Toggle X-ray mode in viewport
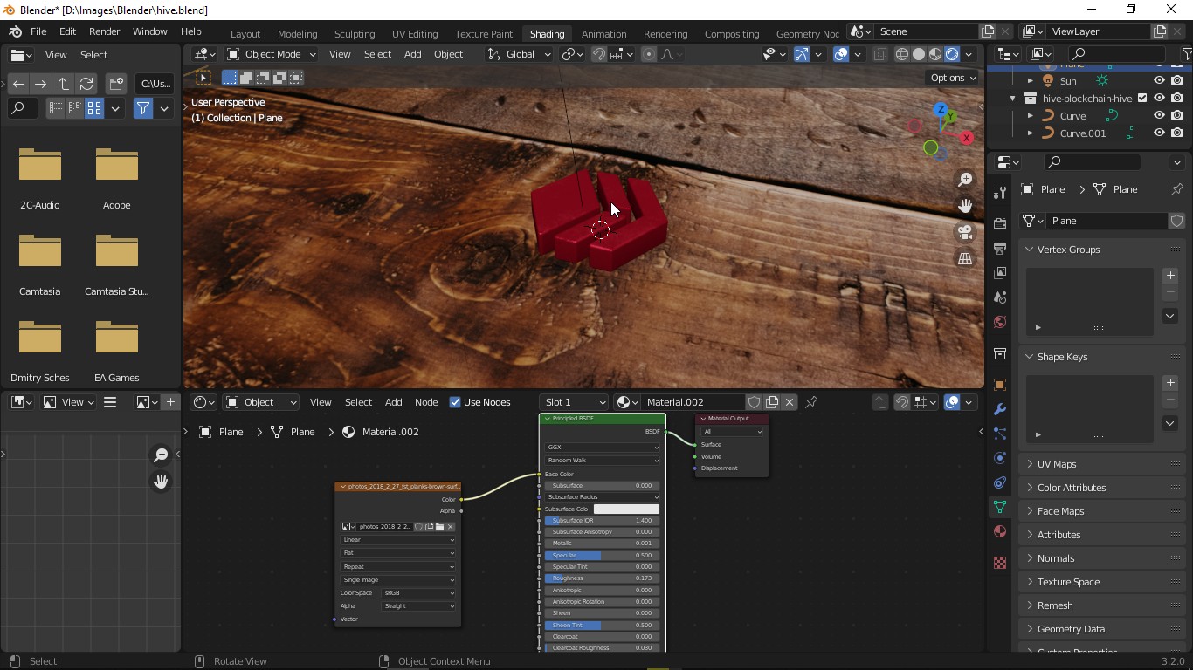Image resolution: width=1193 pixels, height=670 pixels. [x=879, y=54]
